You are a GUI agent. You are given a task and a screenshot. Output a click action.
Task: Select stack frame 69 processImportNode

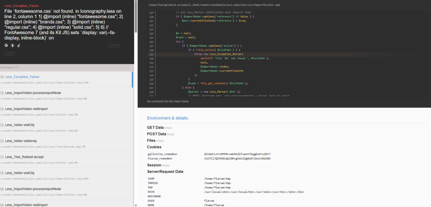[x=66, y=191]
